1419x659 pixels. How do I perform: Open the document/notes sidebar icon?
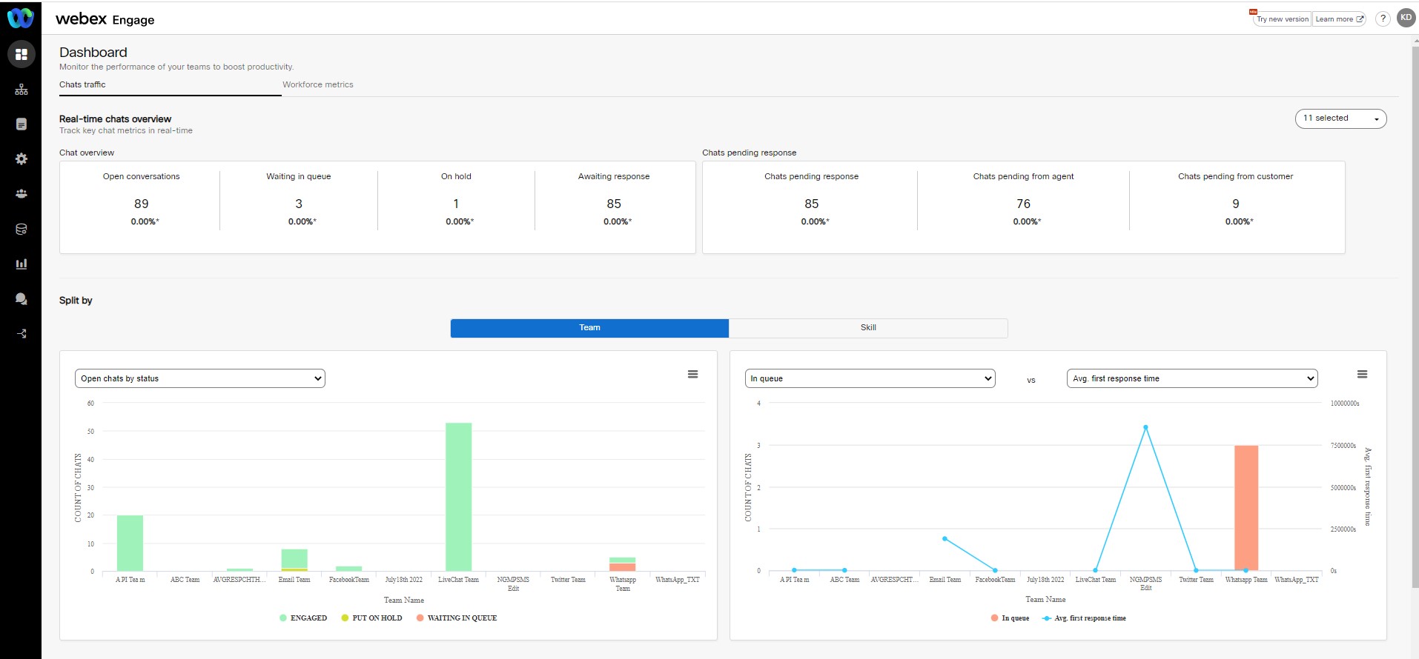[x=21, y=124]
